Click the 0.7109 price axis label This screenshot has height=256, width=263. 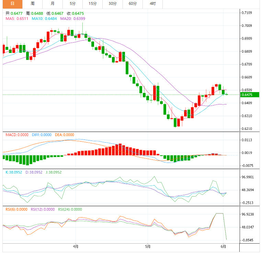(x=247, y=13)
